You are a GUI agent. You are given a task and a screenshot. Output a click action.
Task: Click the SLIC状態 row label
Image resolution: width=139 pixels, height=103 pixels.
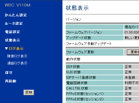(73, 72)
